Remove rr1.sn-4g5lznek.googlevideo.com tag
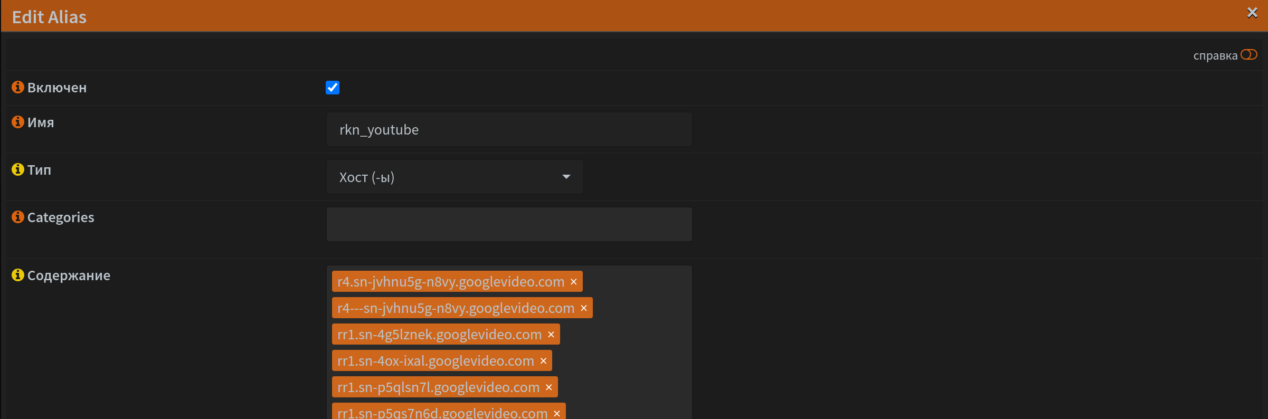 (551, 335)
